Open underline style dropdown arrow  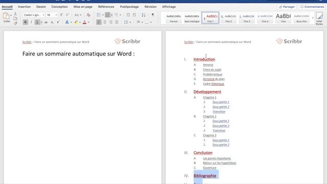41,22
